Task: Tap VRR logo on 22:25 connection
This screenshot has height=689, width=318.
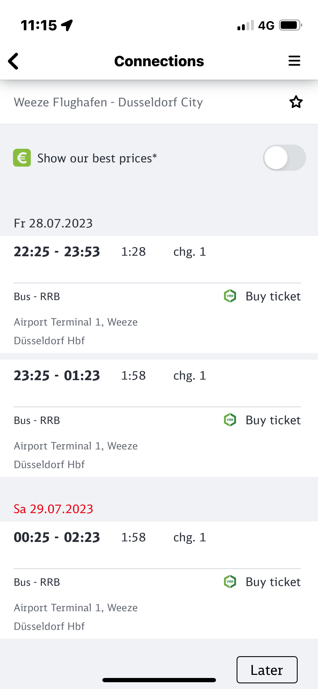Action: 230,296
